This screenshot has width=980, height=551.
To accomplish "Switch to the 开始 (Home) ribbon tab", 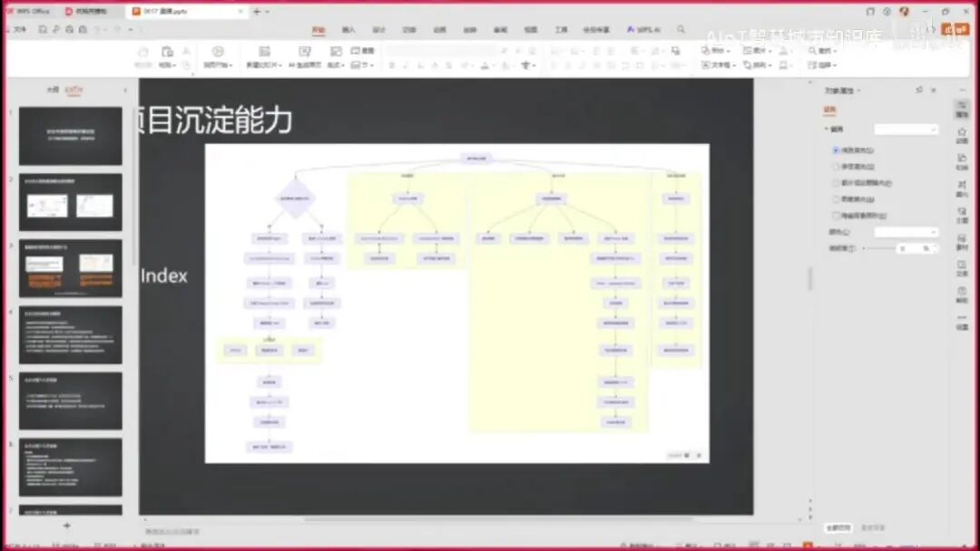I will point(318,29).
